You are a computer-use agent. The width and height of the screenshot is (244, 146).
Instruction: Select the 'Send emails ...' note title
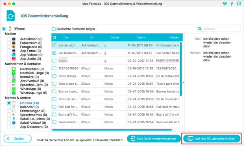click(68, 122)
